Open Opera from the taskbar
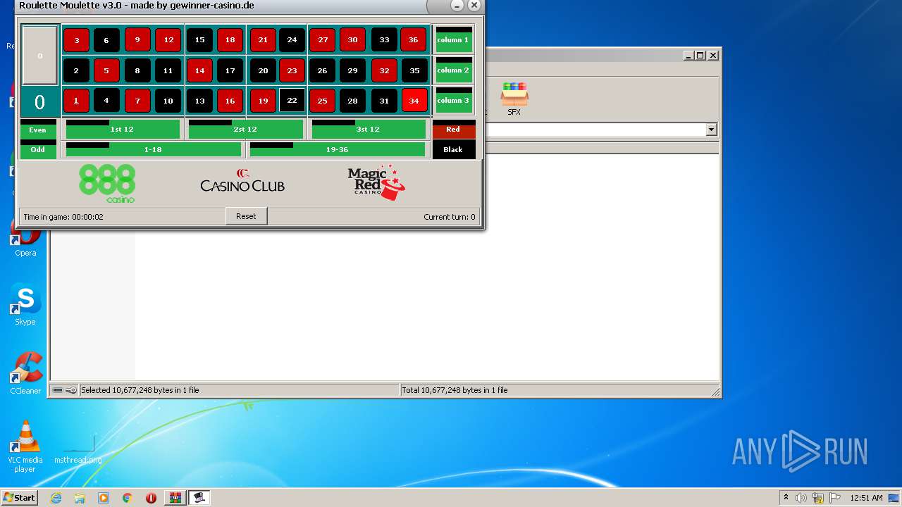The image size is (902, 507). coord(151,498)
